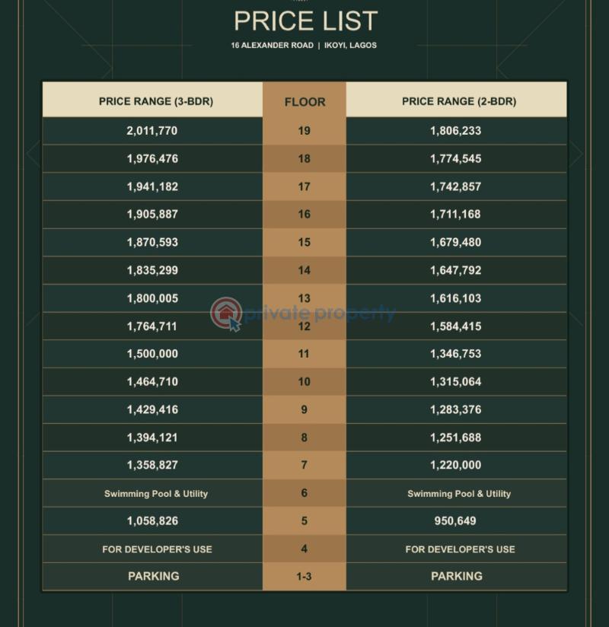The height and width of the screenshot is (627, 609).
Task: Click the 950,649 price on floor 5
Action: click(455, 521)
